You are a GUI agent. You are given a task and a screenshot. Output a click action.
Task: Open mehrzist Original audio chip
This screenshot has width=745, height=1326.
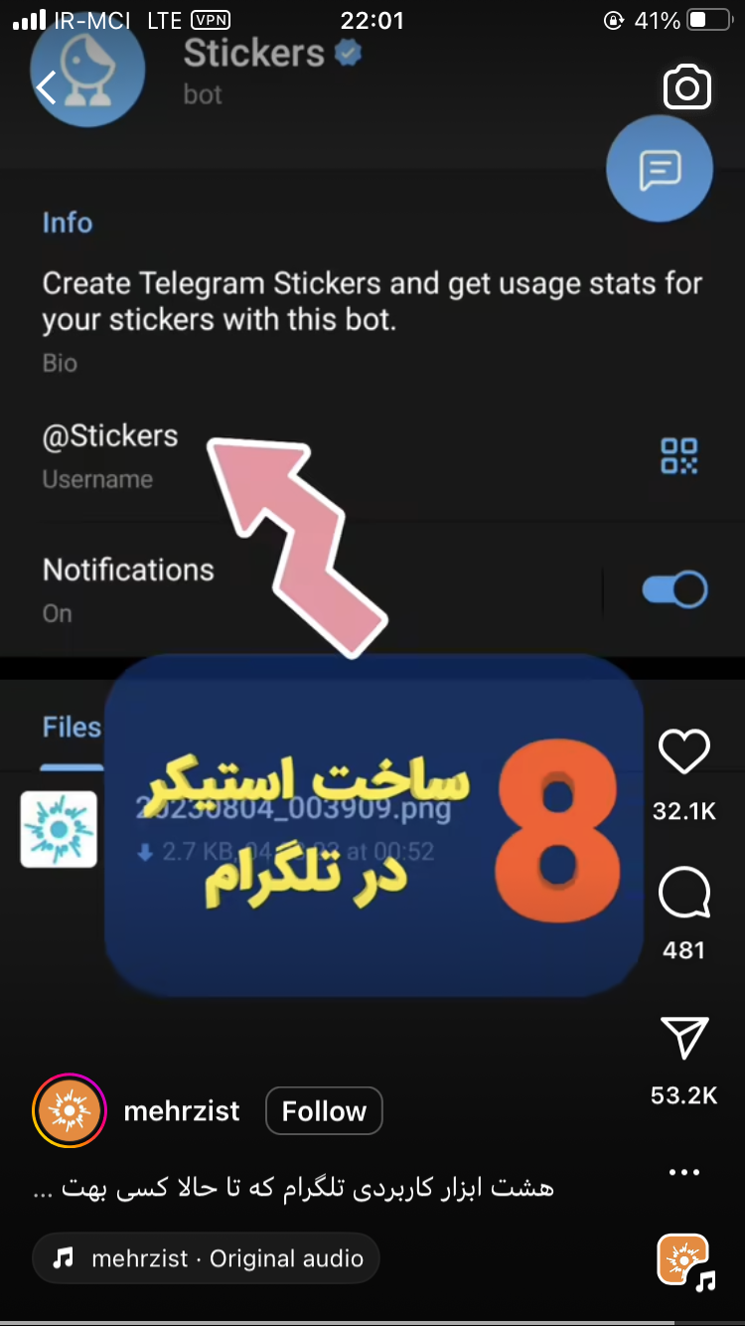point(206,1258)
